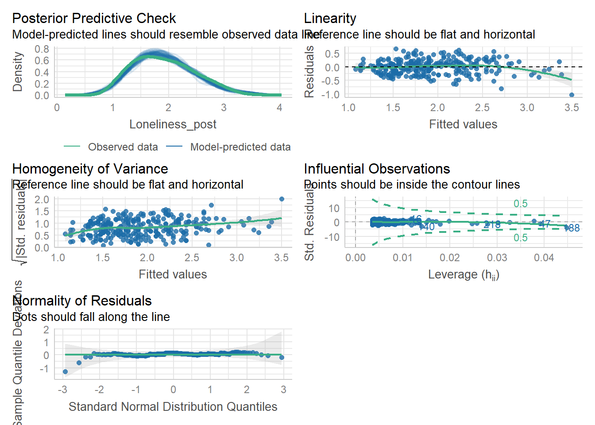Click the Influential Observations title
The image size is (595, 425).
[377, 169]
